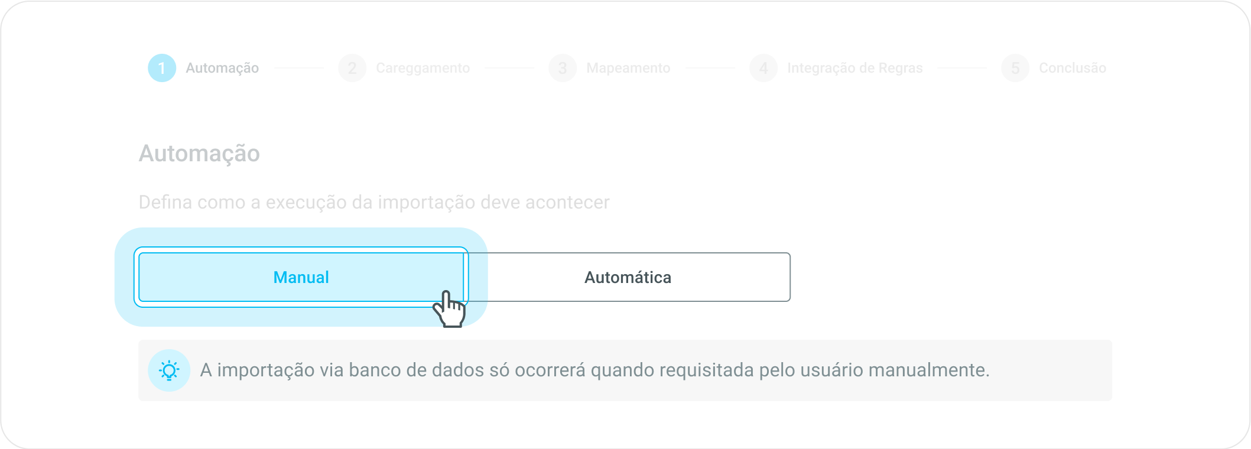
Task: Click the connector line between Automação and step 2
Action: tap(298, 68)
